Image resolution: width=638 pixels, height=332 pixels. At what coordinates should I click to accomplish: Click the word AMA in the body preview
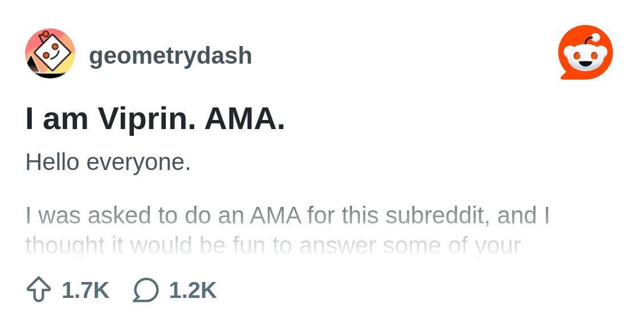pyautogui.click(x=275, y=215)
